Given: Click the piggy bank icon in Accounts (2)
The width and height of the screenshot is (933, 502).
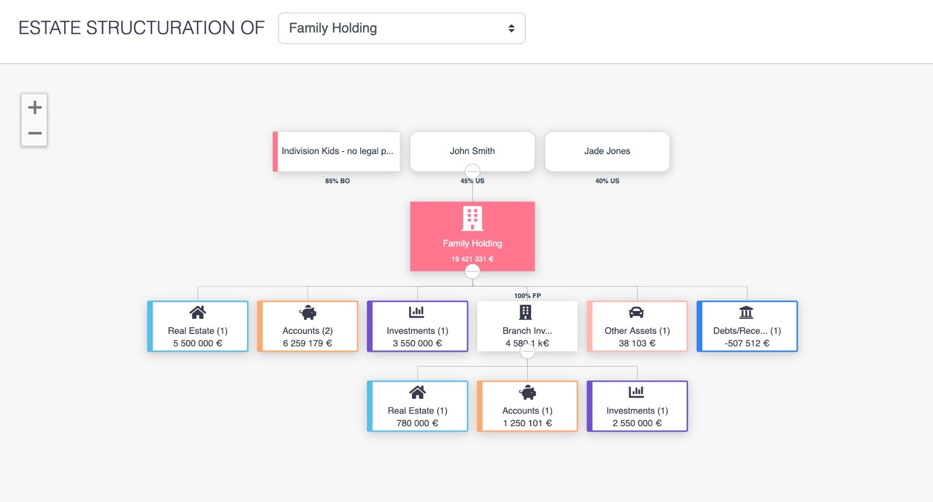Looking at the screenshot, I should [x=308, y=312].
